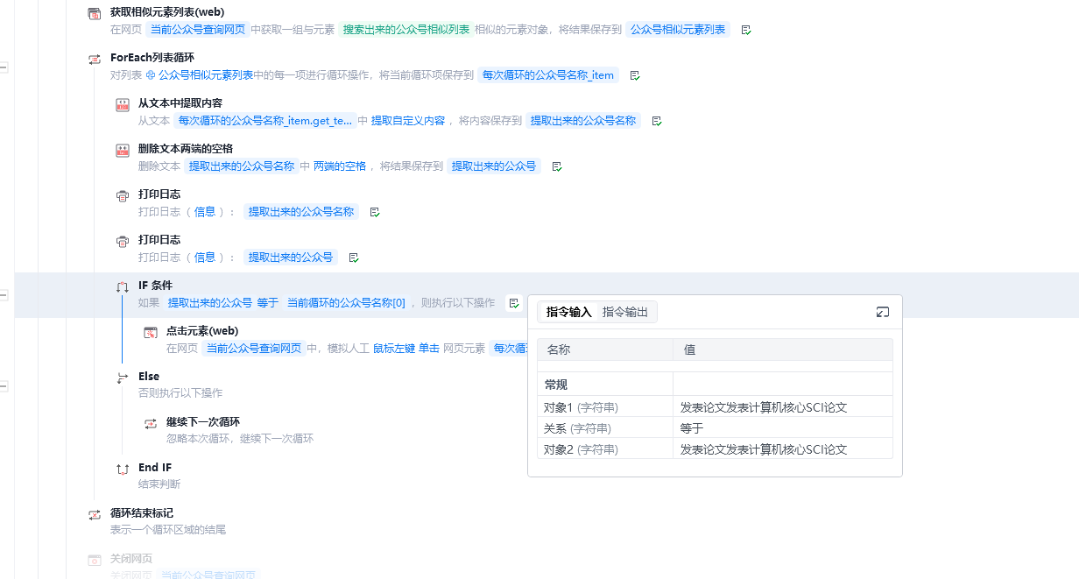The height and width of the screenshot is (579, 1079).
Task: Click output variable 提取出来的公众号 in 删除文本两端的空格 step
Action: pos(494,166)
